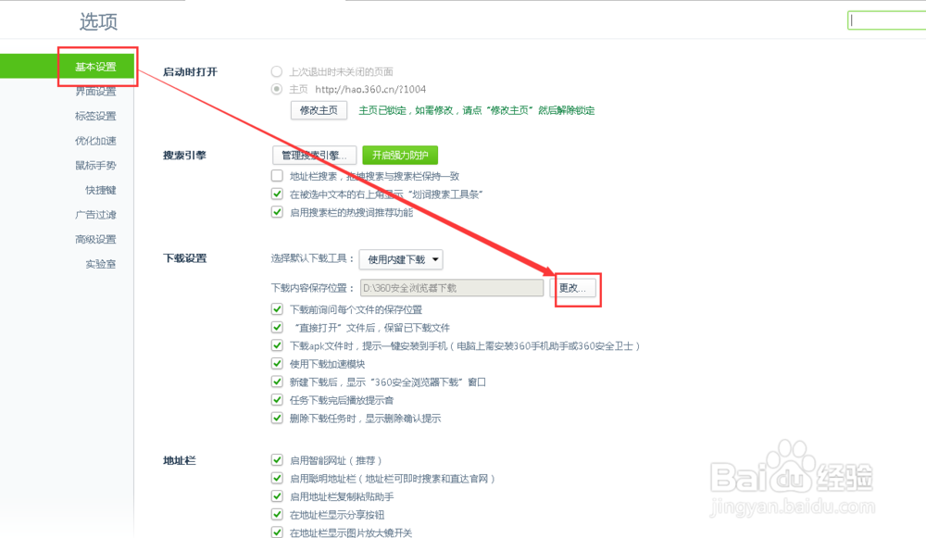Screen dimensions: 926x538
Task: Click the 下载内容保存位置 label
Action: (312, 288)
